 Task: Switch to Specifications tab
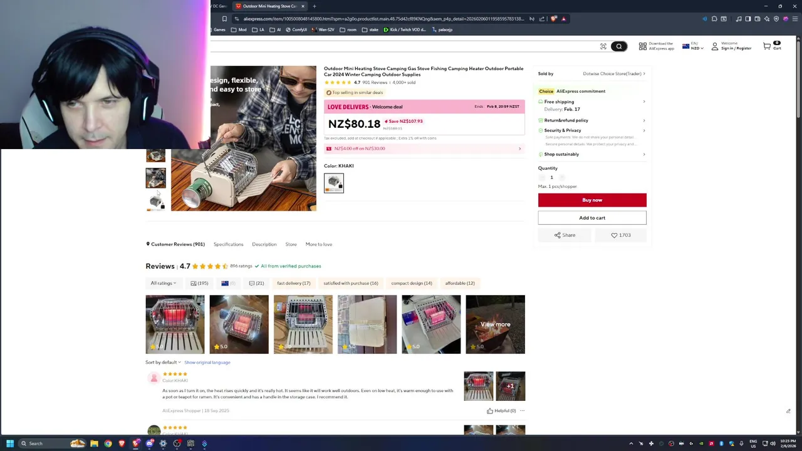pyautogui.click(x=228, y=244)
